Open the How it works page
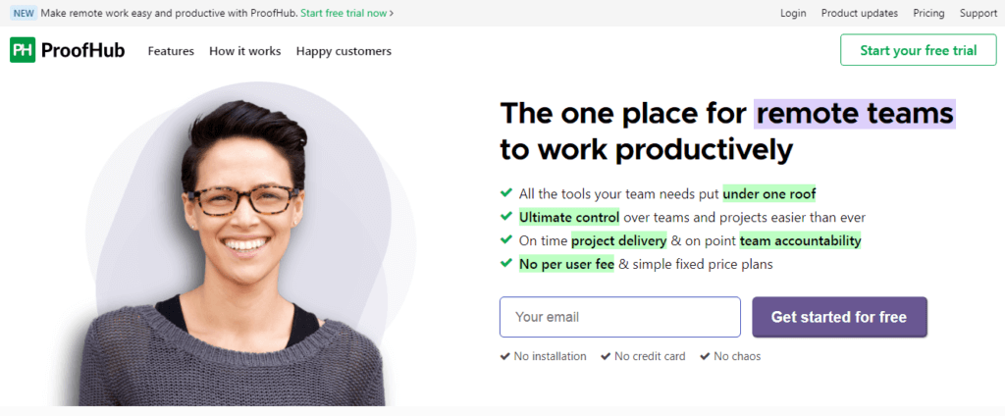The width and height of the screenshot is (1005, 416). (x=244, y=51)
